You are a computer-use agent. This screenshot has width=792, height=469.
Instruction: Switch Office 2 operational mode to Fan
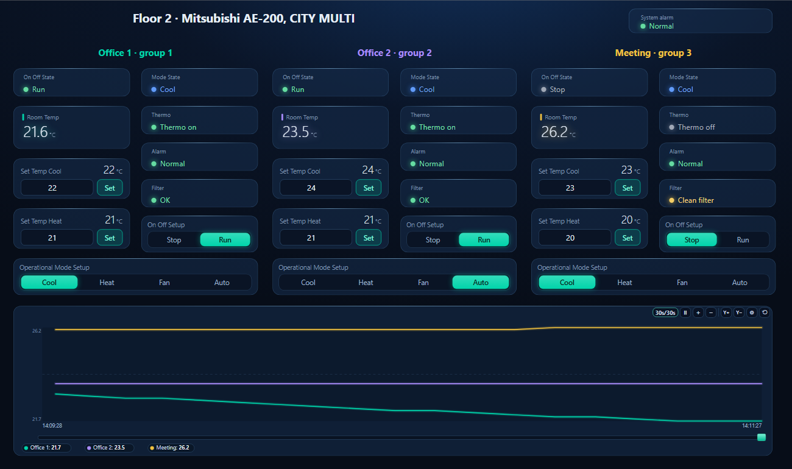coord(423,282)
